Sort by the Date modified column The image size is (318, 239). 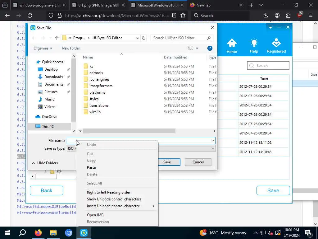(x=175, y=57)
